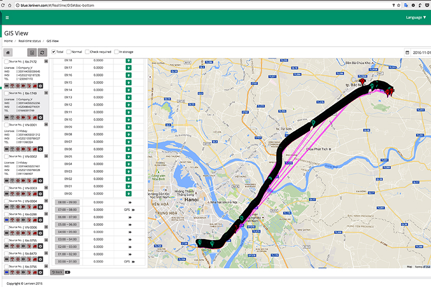Click the date input field showing 2016-11-01
The image size is (431, 287).
pyautogui.click(x=421, y=53)
